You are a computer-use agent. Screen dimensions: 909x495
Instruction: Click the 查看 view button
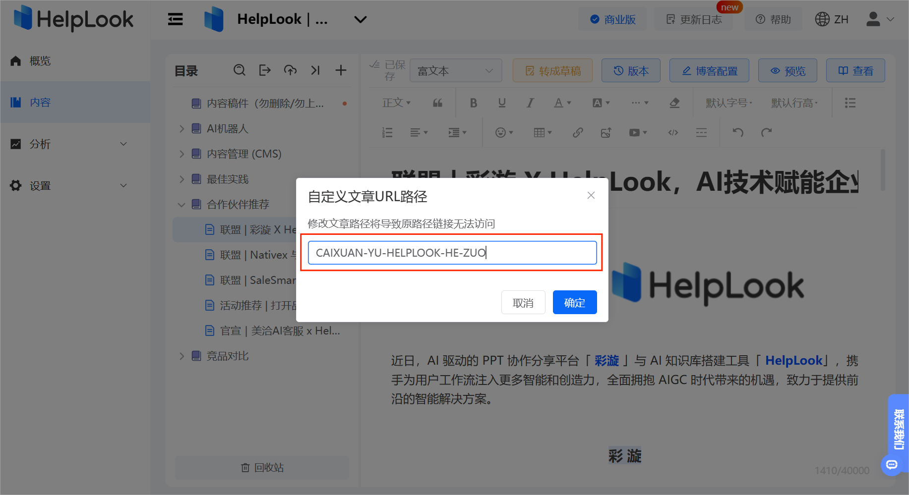[855, 70]
